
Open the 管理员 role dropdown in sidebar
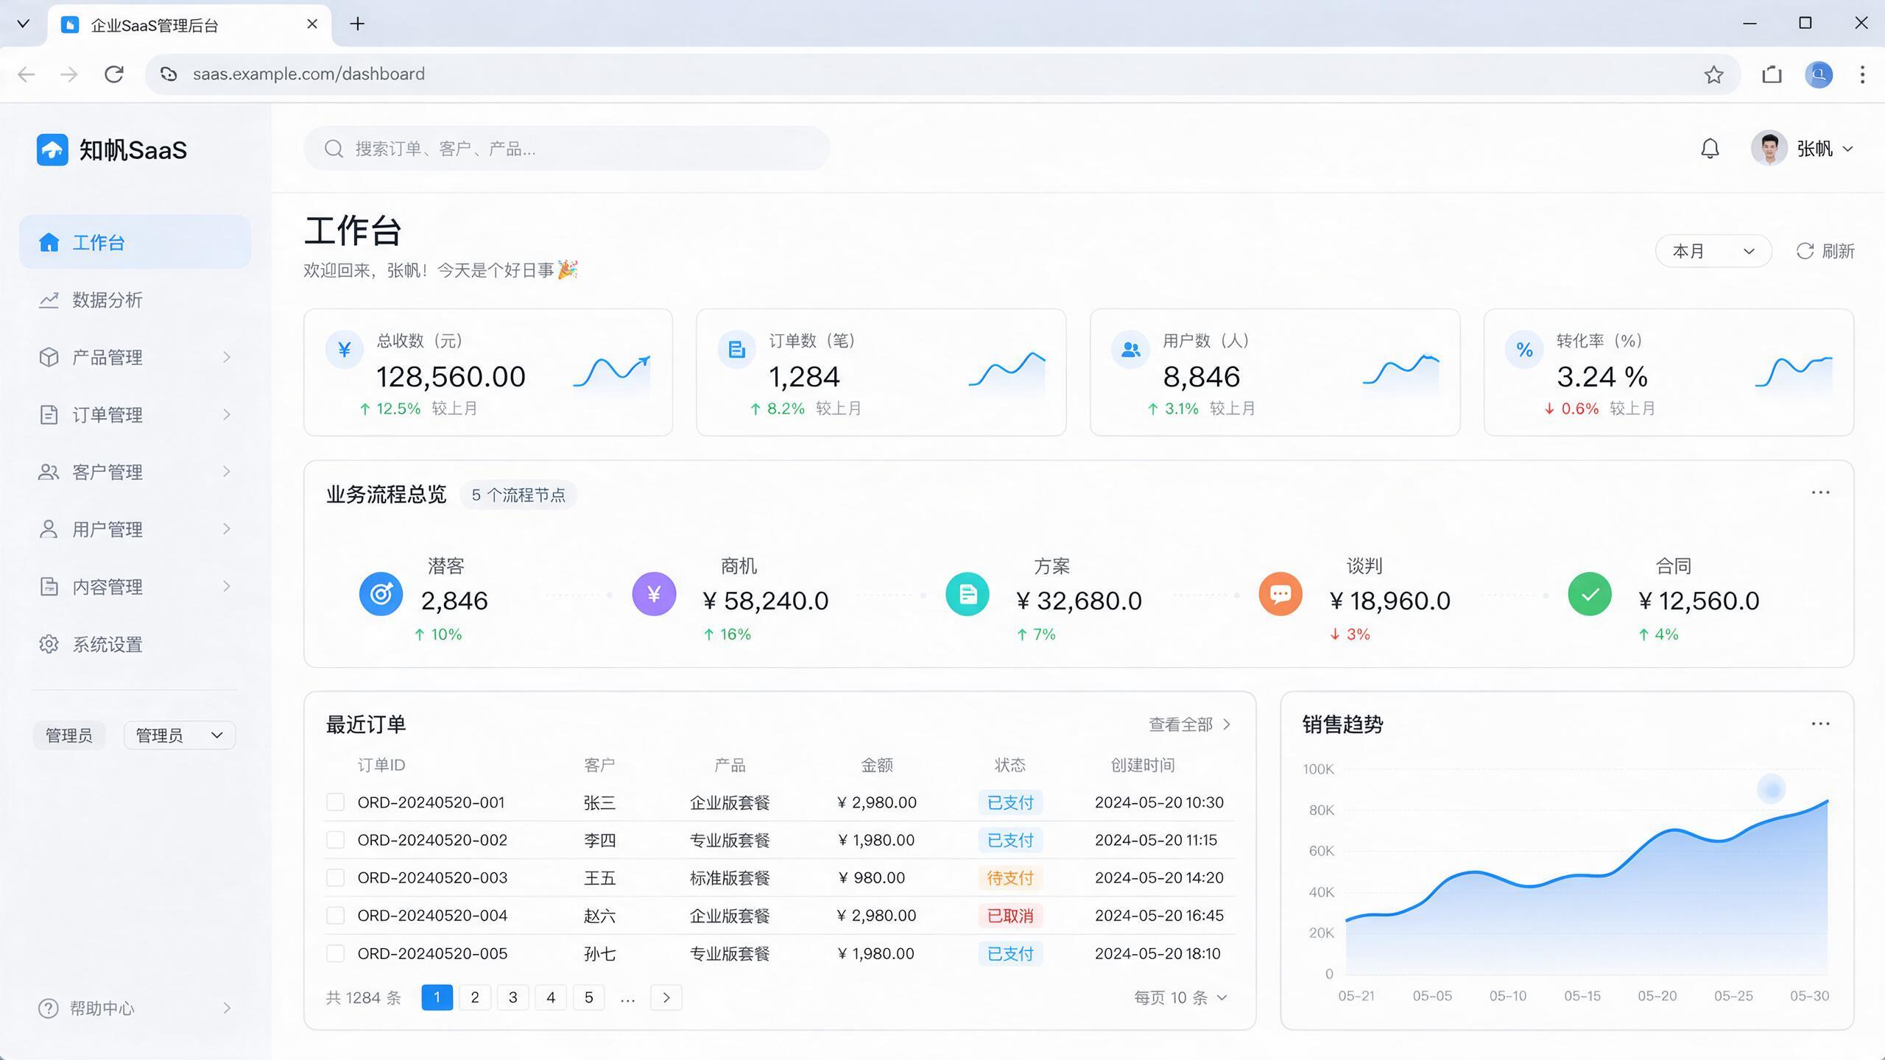pos(180,735)
